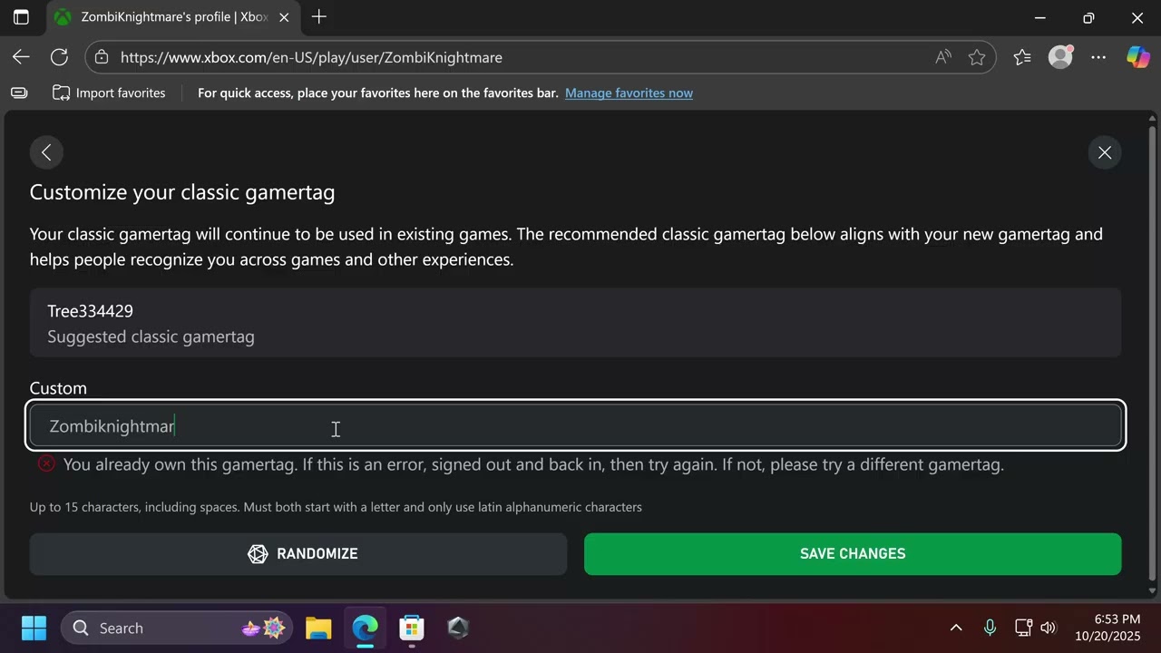Open the Windows Start menu
The height and width of the screenshot is (653, 1161).
coord(34,628)
